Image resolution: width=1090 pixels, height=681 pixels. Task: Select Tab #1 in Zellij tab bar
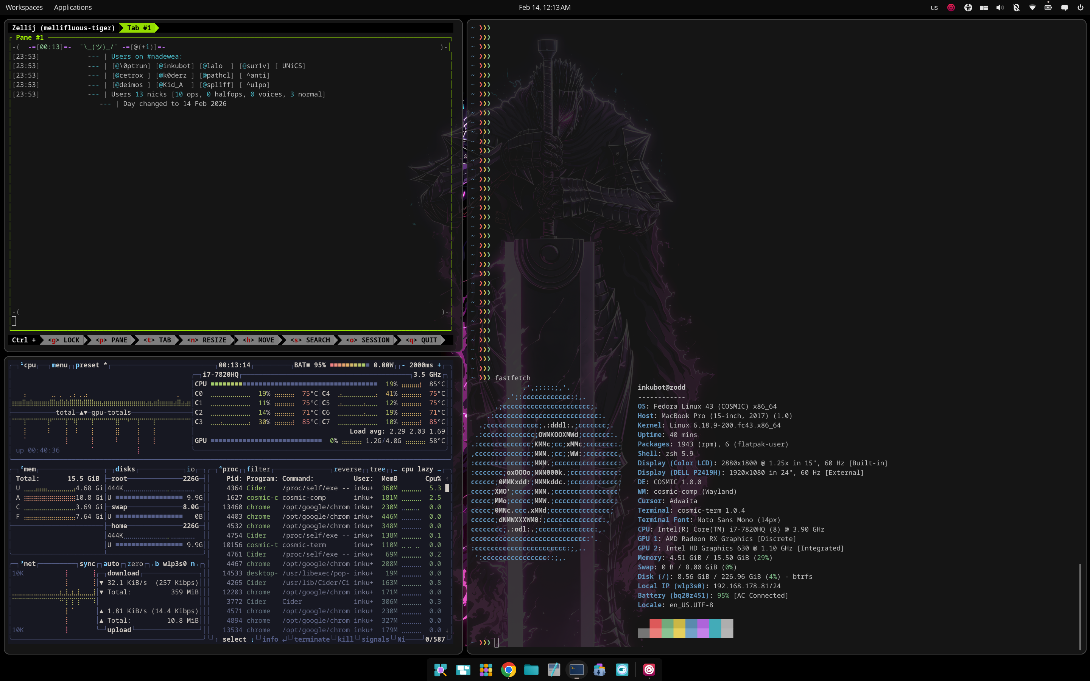coord(139,28)
